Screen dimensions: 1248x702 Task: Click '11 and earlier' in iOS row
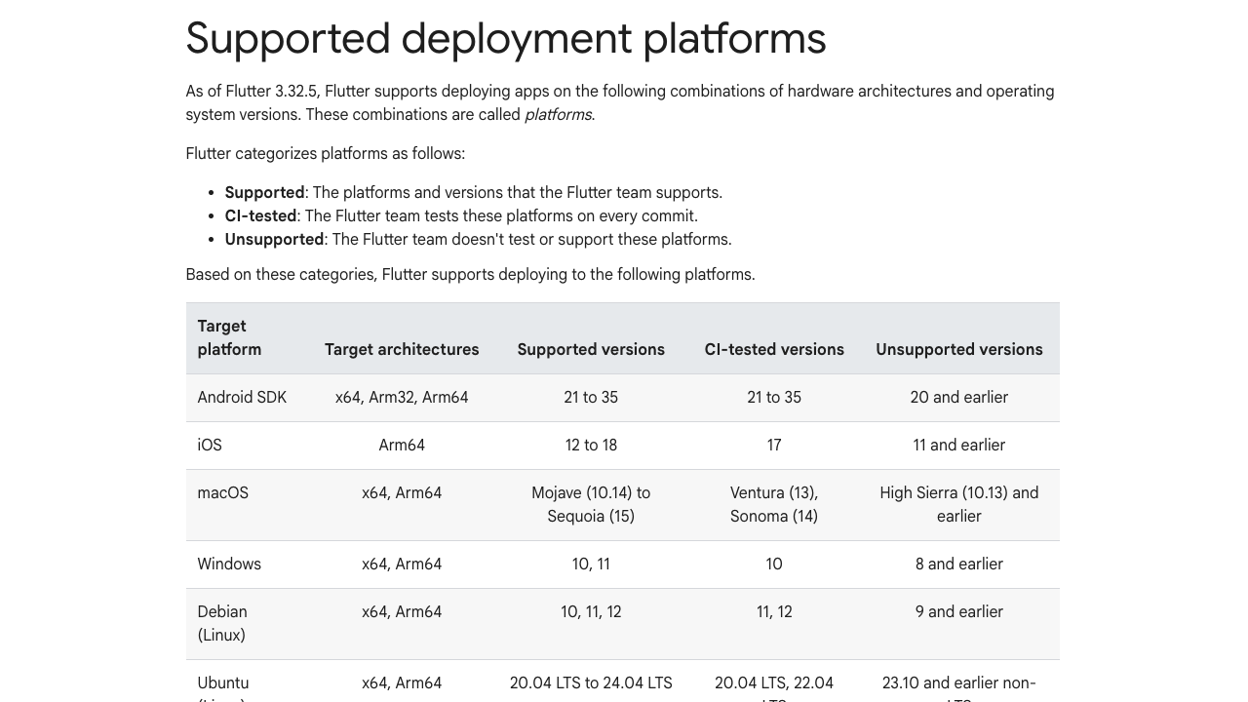pyautogui.click(x=959, y=445)
